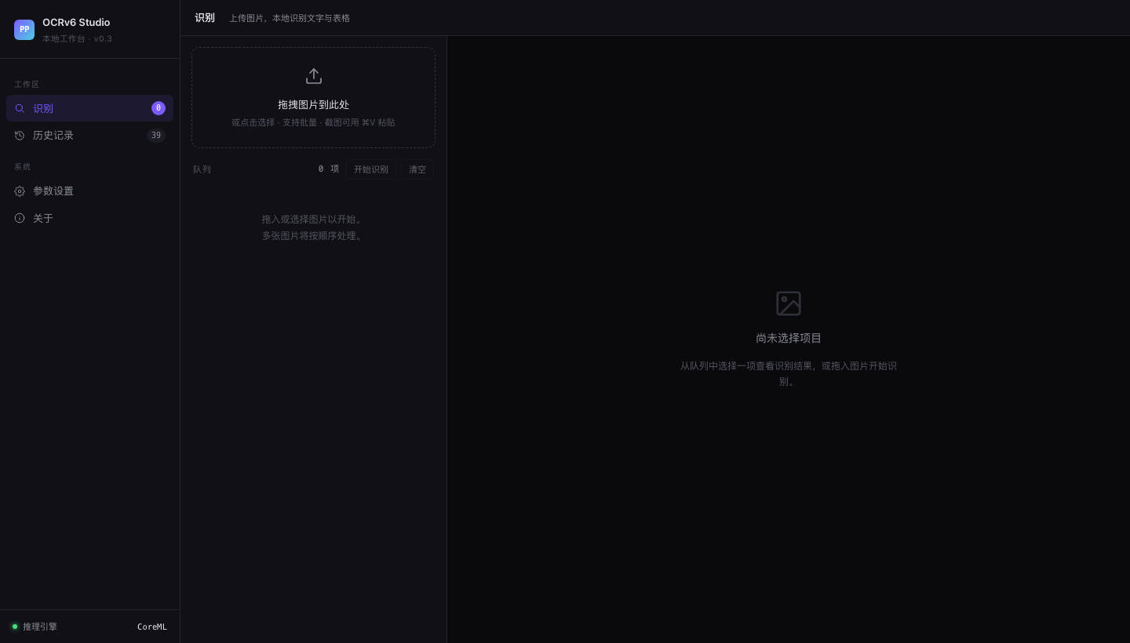
Task: Click the 工作区 section label
Action: pyautogui.click(x=27, y=84)
